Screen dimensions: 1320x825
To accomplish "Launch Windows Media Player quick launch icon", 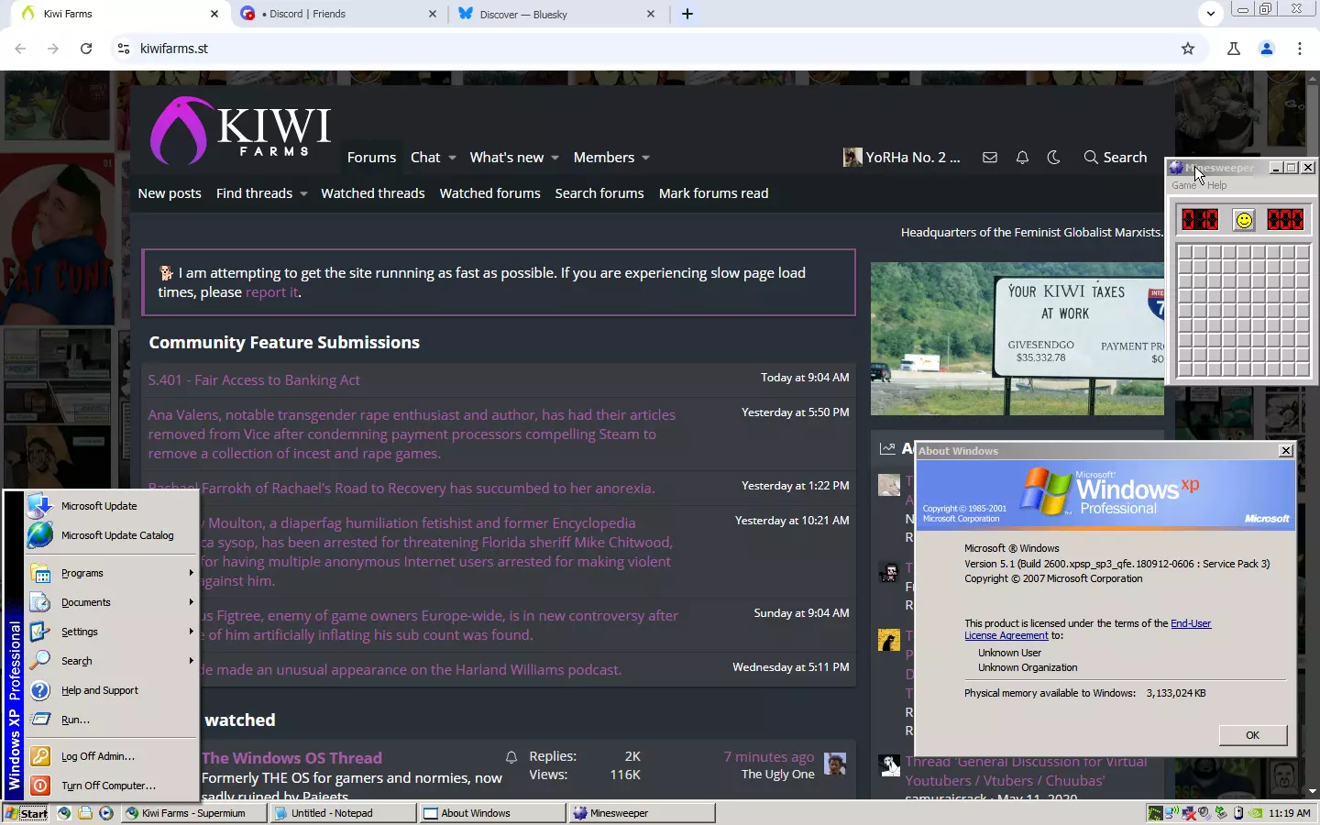I will [106, 813].
